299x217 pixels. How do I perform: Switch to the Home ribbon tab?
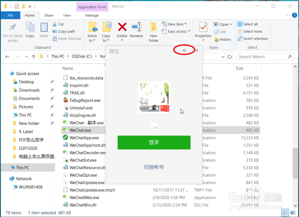coord(30,16)
